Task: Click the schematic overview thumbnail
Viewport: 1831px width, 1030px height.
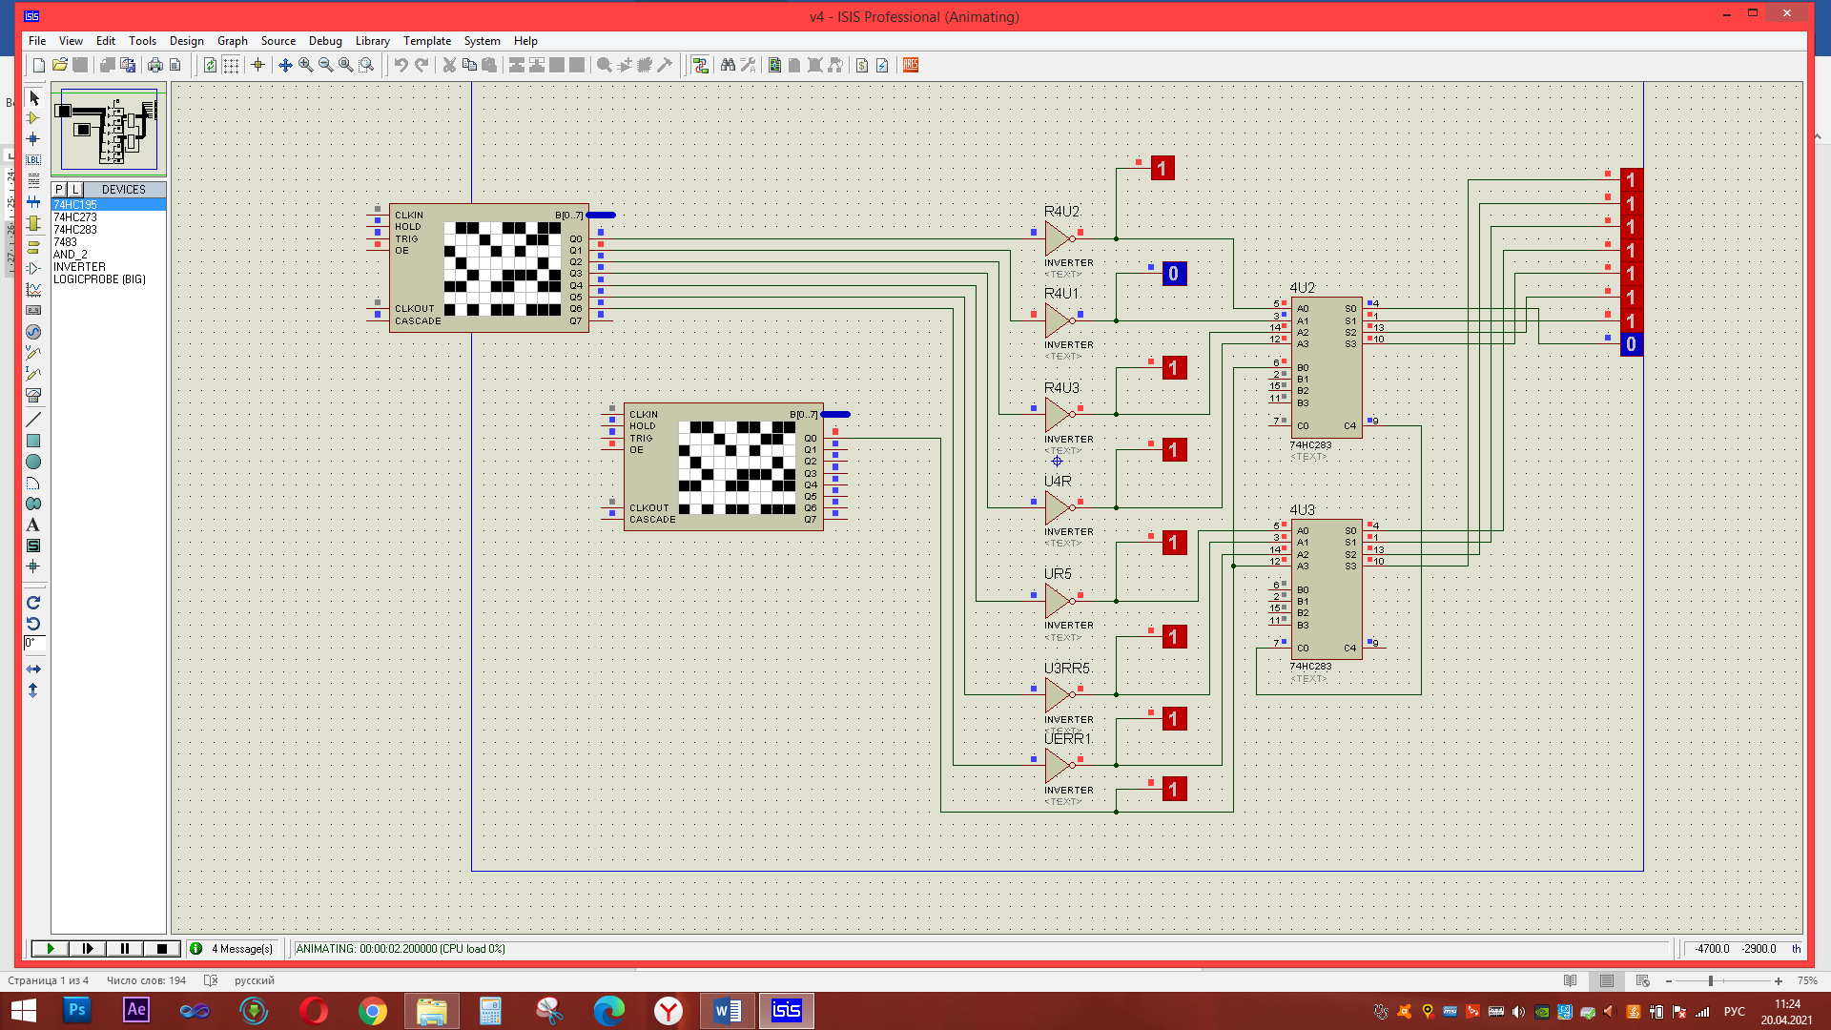Action: [x=108, y=131]
